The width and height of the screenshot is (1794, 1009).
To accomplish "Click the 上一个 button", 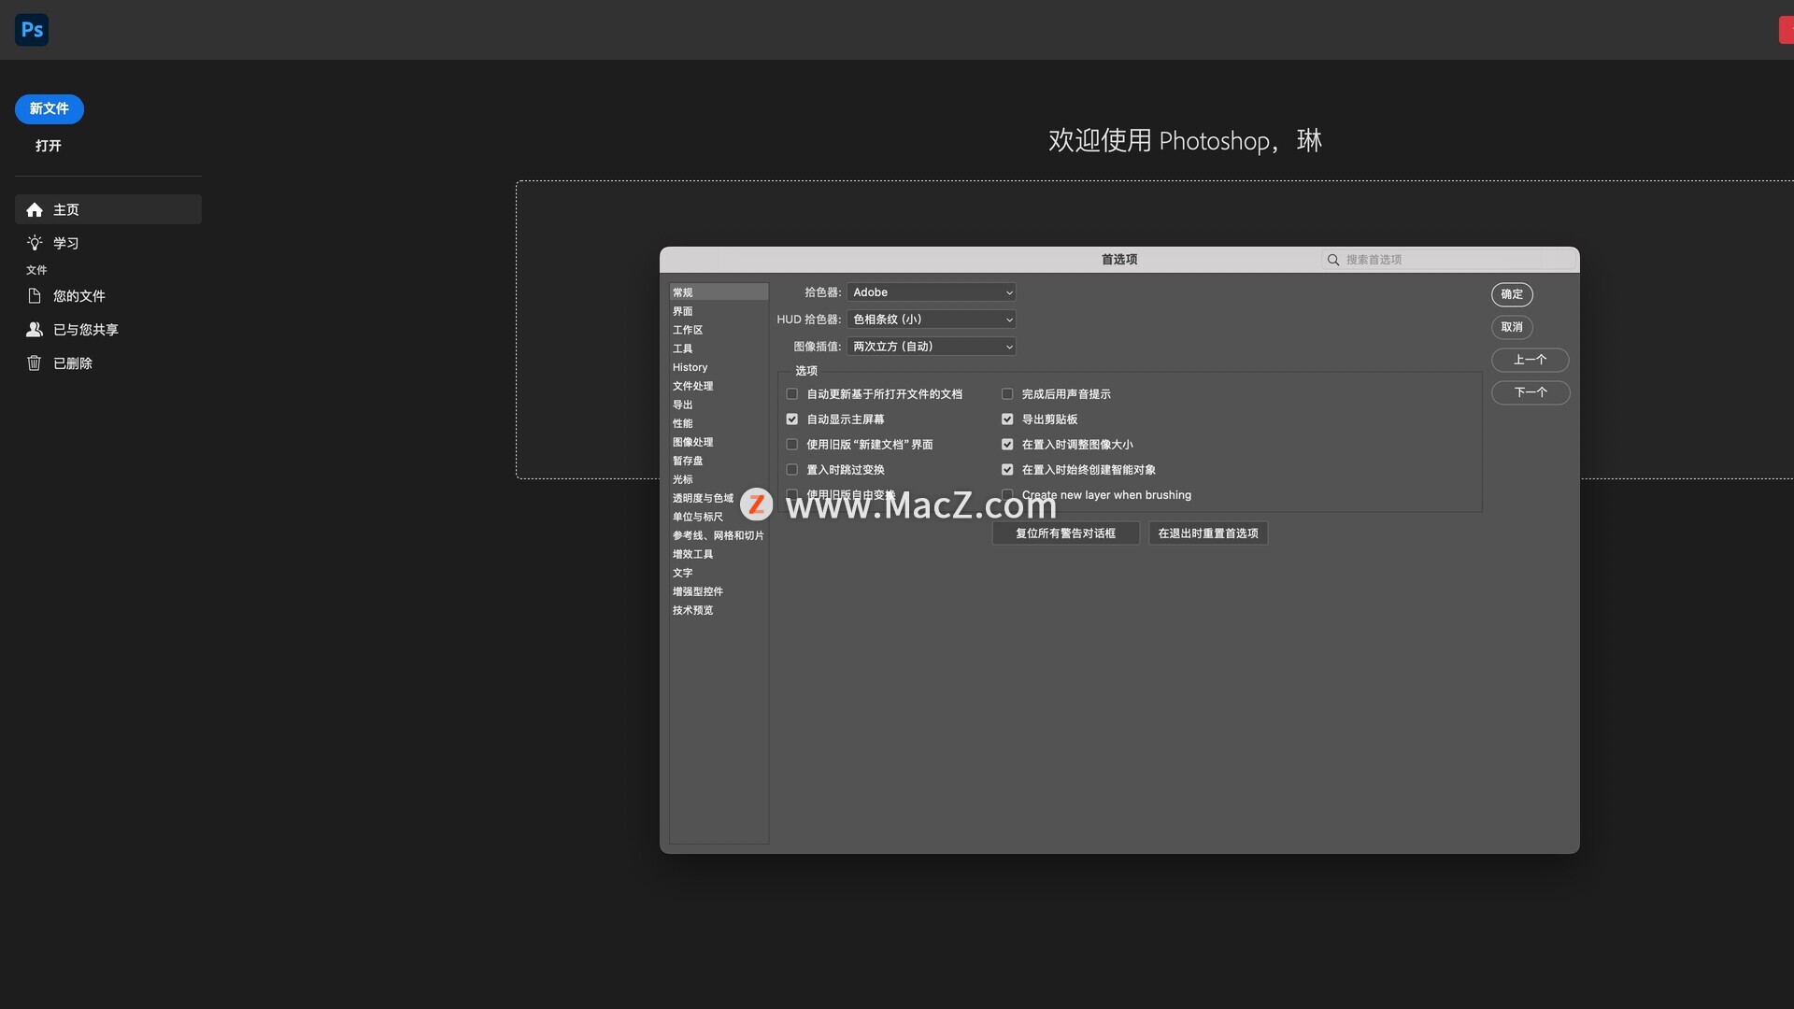I will pyautogui.click(x=1531, y=360).
